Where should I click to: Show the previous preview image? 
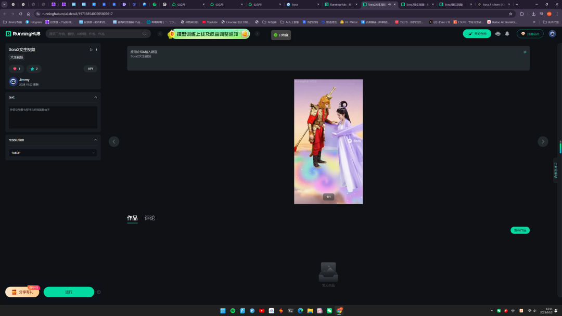tap(114, 142)
